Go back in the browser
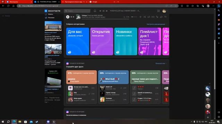The image size is (222, 124). [3, 6]
